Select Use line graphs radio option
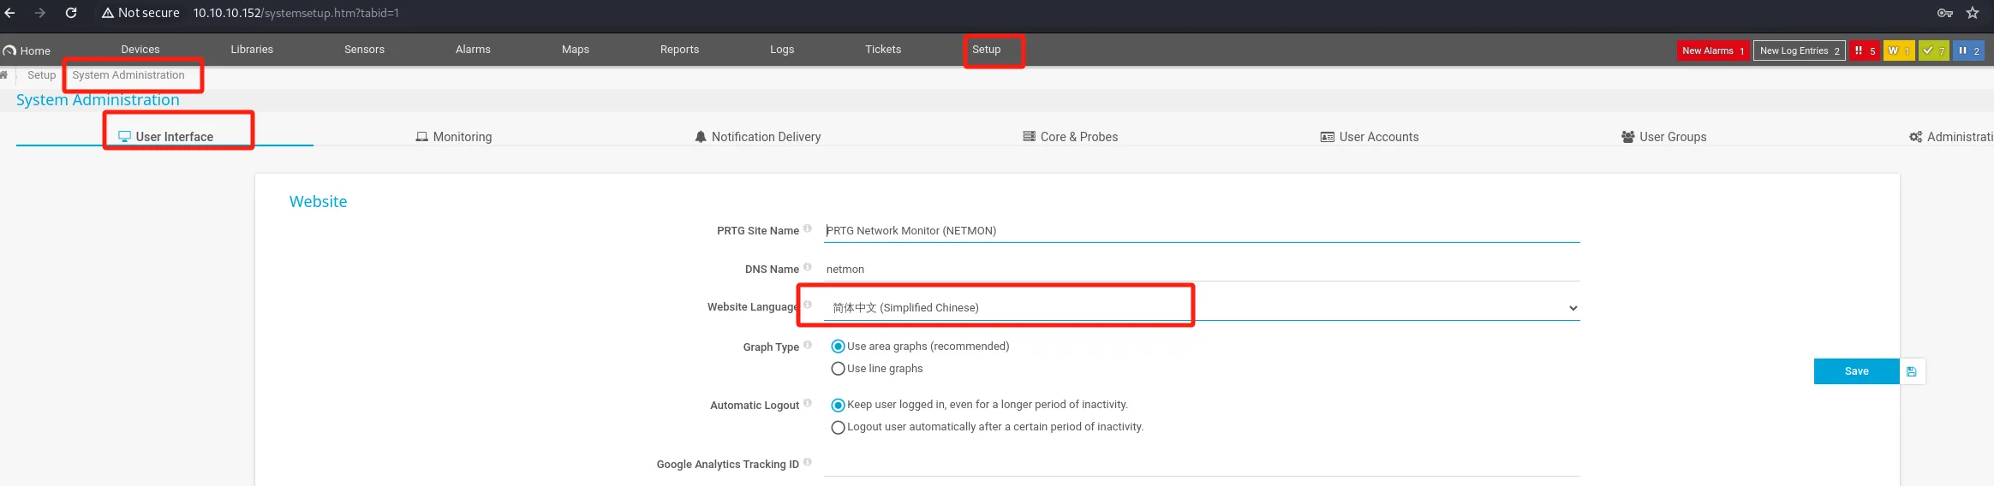Screen dimensions: 1994x486 pos(838,369)
